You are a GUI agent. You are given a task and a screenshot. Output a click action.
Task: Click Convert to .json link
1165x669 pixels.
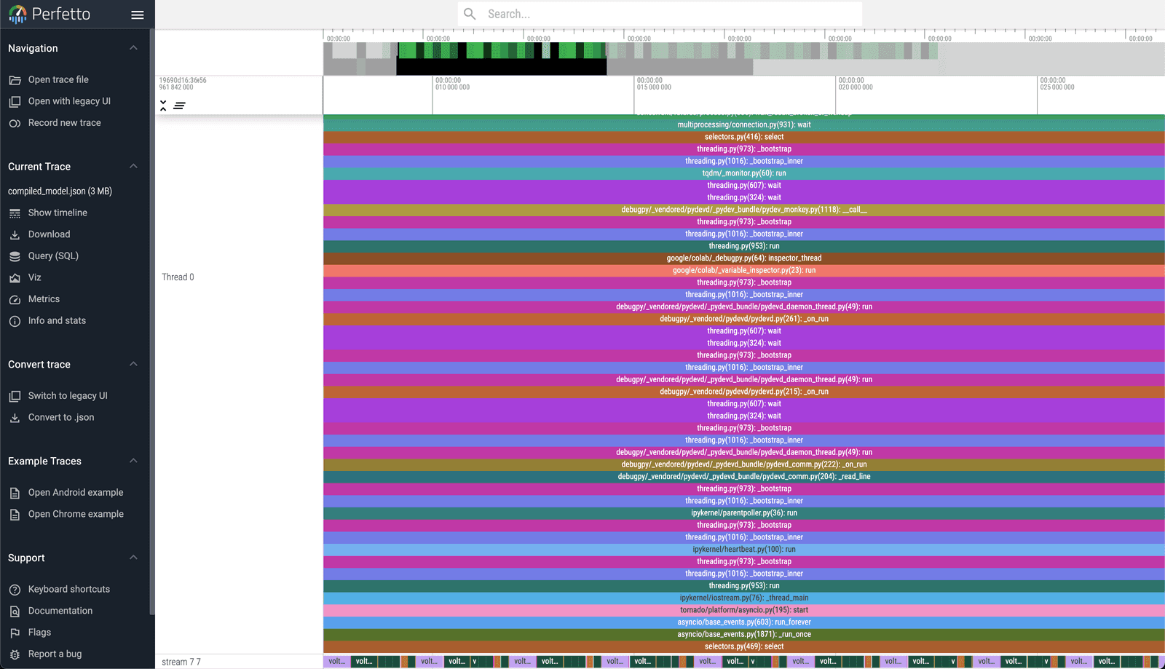(61, 417)
